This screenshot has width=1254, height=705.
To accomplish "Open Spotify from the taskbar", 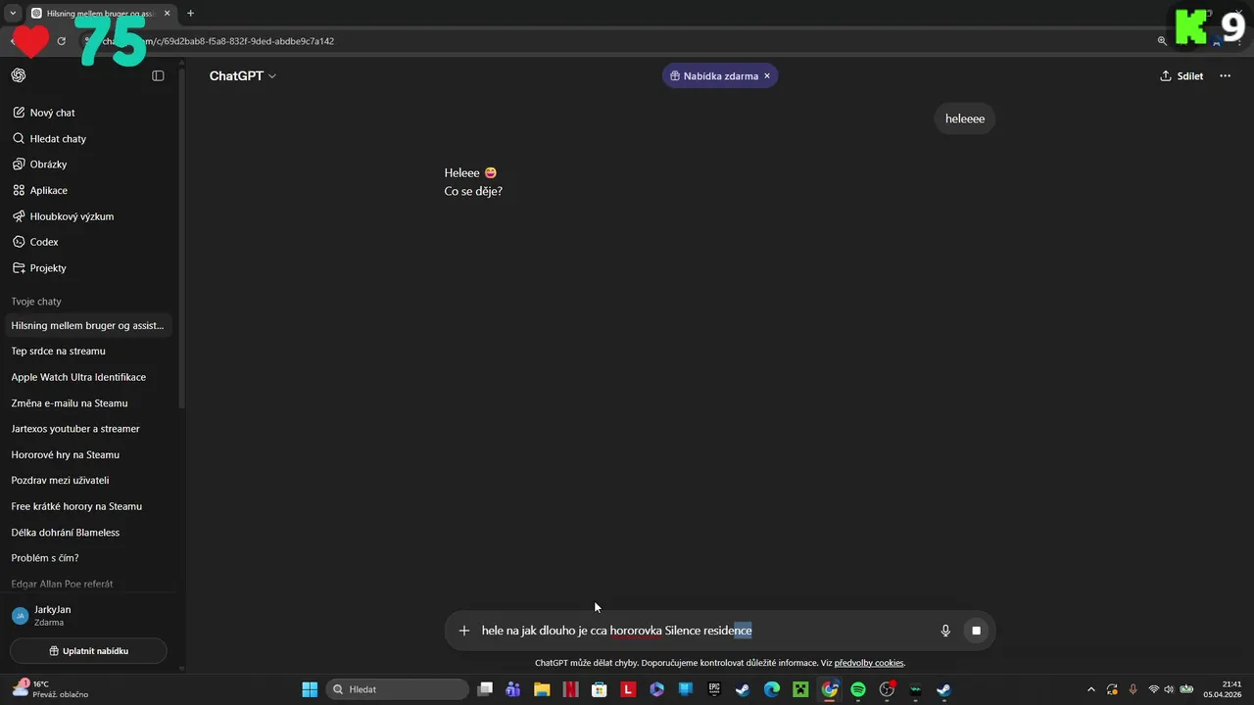I will [x=858, y=689].
